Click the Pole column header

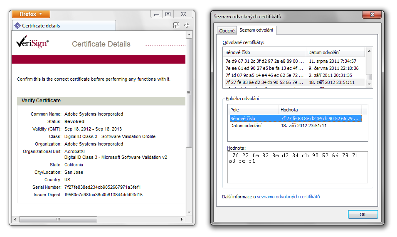(x=253, y=110)
